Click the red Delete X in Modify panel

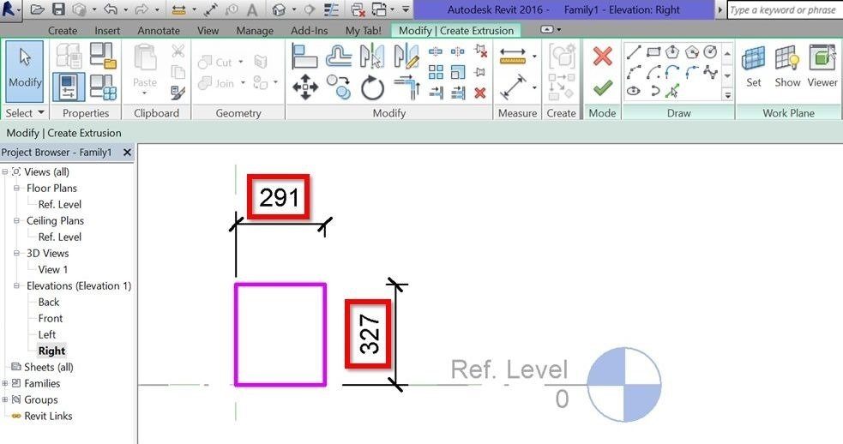pos(480,93)
